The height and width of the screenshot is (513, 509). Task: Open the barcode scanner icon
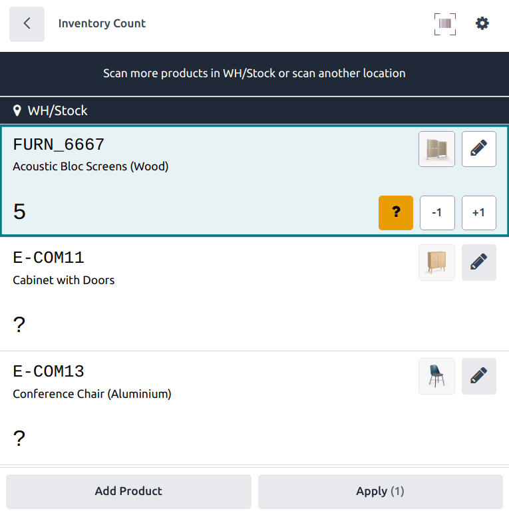click(x=445, y=24)
